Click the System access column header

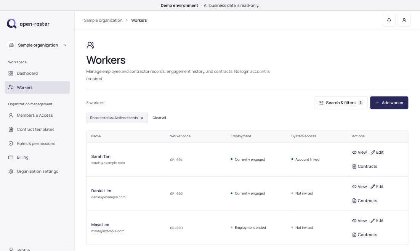point(303,136)
